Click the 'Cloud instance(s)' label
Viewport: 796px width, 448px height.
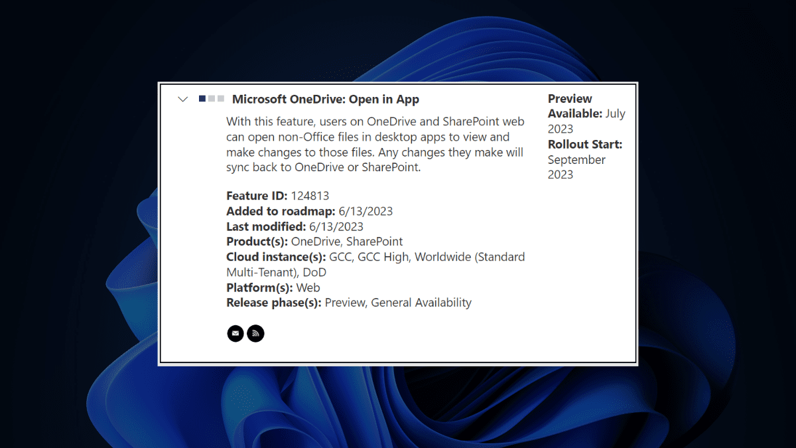tap(276, 257)
